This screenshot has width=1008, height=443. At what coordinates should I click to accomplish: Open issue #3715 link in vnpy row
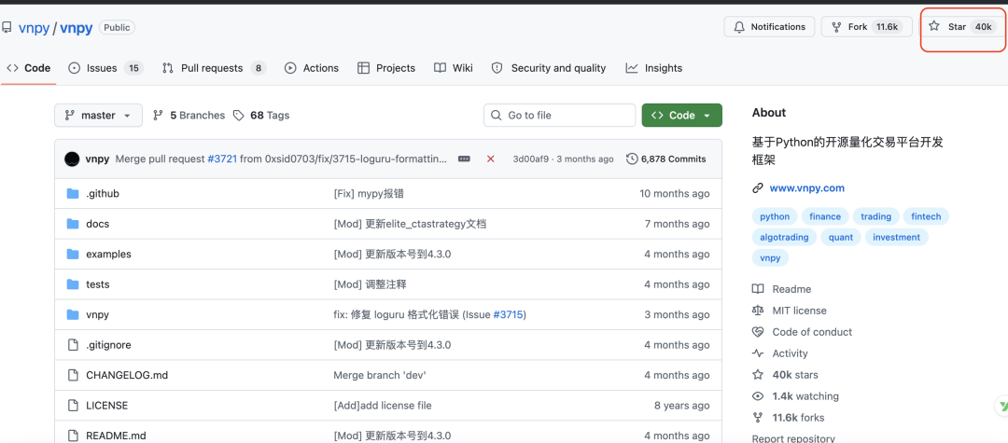508,314
